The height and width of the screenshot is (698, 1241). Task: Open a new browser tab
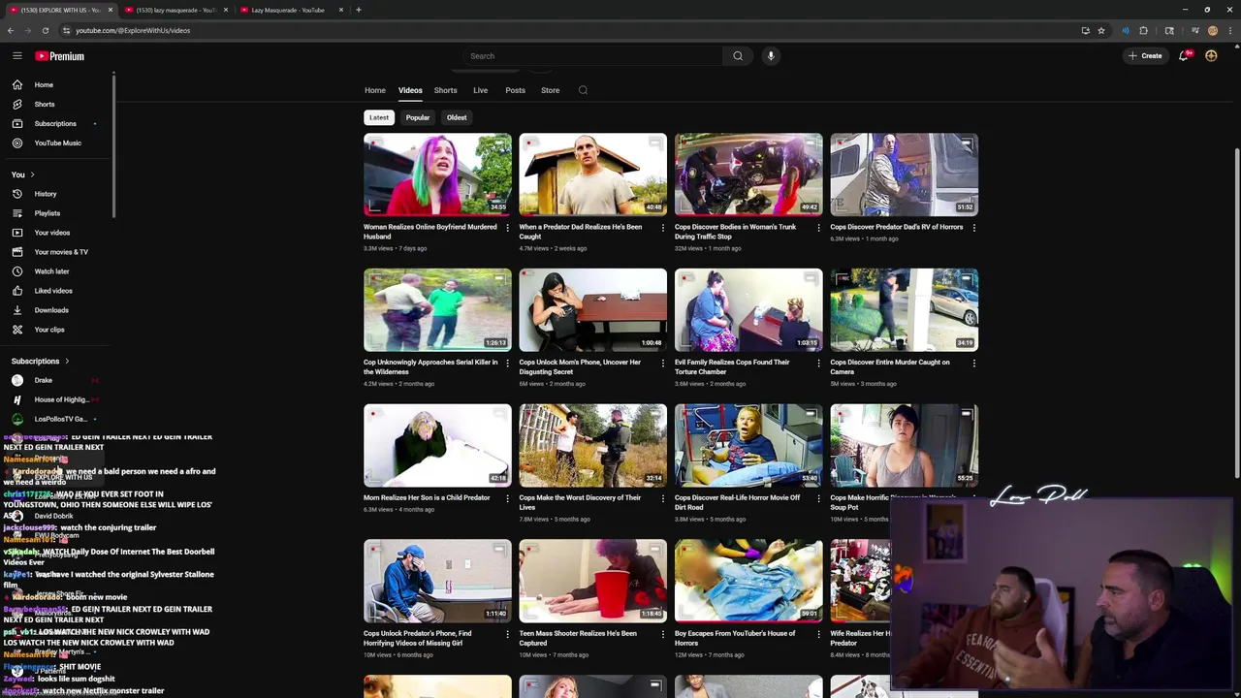click(x=358, y=10)
